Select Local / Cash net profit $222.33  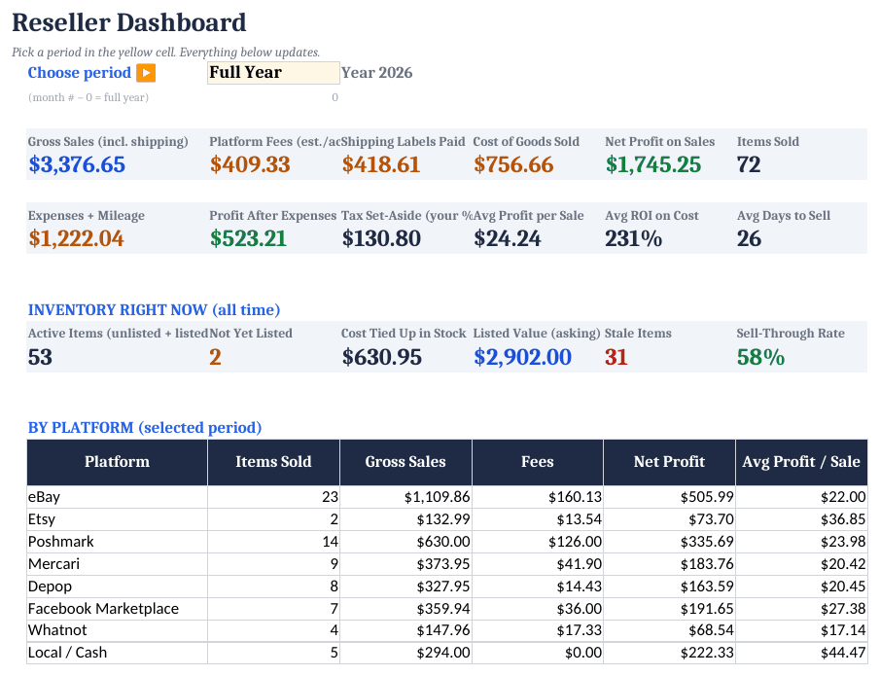click(x=670, y=653)
